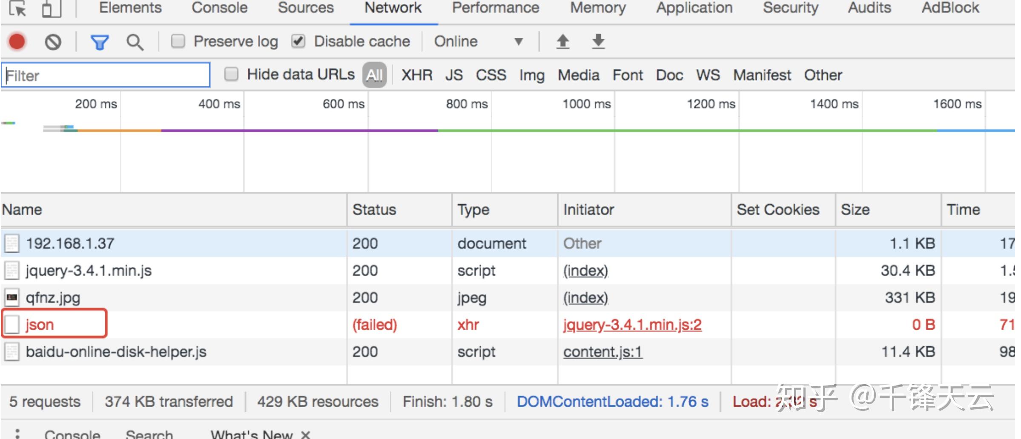The width and height of the screenshot is (1021, 439).
Task: Open jquery-3.4.1.min.js:2 initiator link
Action: point(632,325)
